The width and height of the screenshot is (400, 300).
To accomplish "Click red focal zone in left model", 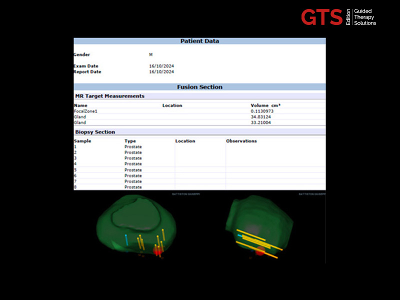I will click(157, 251).
